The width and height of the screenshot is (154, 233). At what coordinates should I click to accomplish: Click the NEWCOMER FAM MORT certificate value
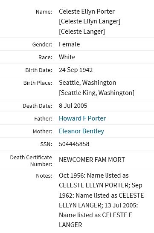[92, 160]
